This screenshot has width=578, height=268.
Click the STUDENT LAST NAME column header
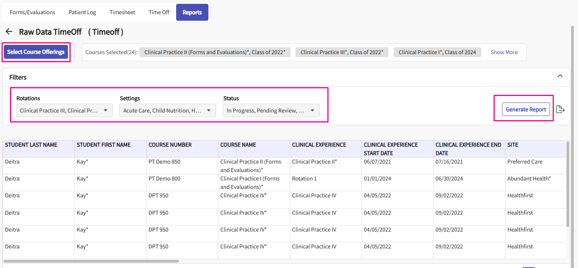click(x=31, y=145)
